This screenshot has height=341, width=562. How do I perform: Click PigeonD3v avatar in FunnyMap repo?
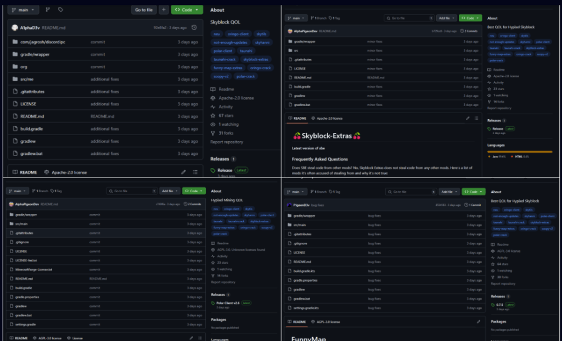pos(289,205)
